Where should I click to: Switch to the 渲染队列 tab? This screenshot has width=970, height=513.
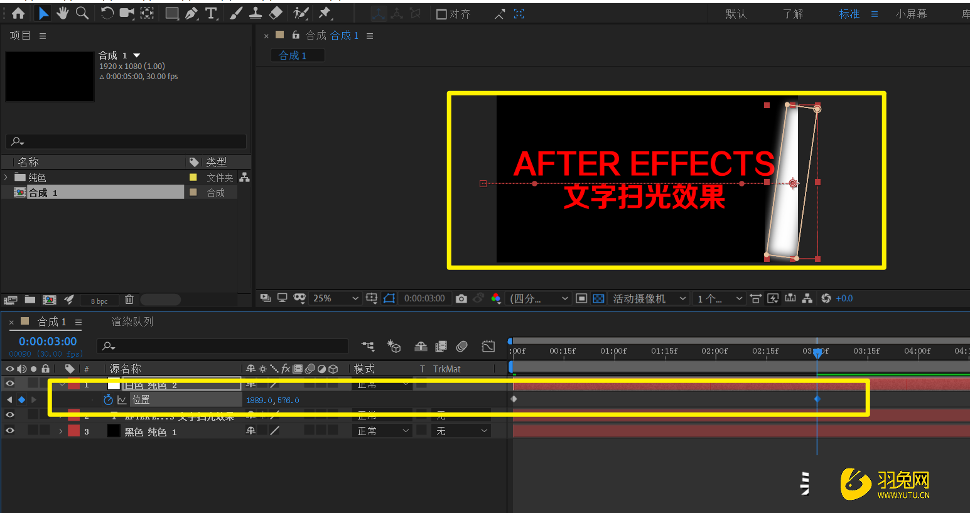click(x=132, y=321)
